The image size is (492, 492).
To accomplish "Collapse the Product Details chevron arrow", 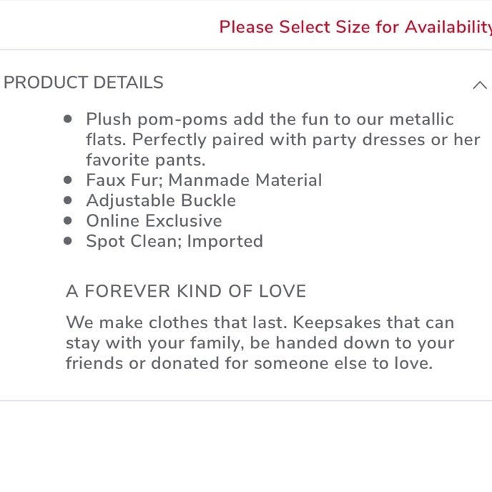I will click(x=480, y=85).
